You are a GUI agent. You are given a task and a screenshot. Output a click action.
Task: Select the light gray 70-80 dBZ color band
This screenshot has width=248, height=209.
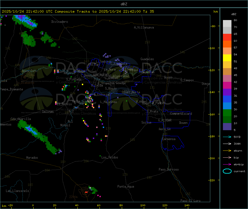point(227,24)
